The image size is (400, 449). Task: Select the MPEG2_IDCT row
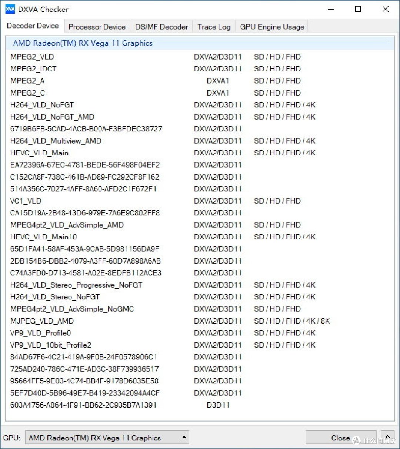[x=200, y=69]
